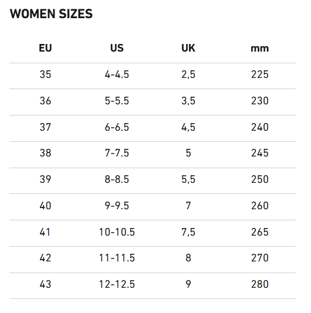Select the mm column header
This screenshot has width=311, height=313.
259,49
